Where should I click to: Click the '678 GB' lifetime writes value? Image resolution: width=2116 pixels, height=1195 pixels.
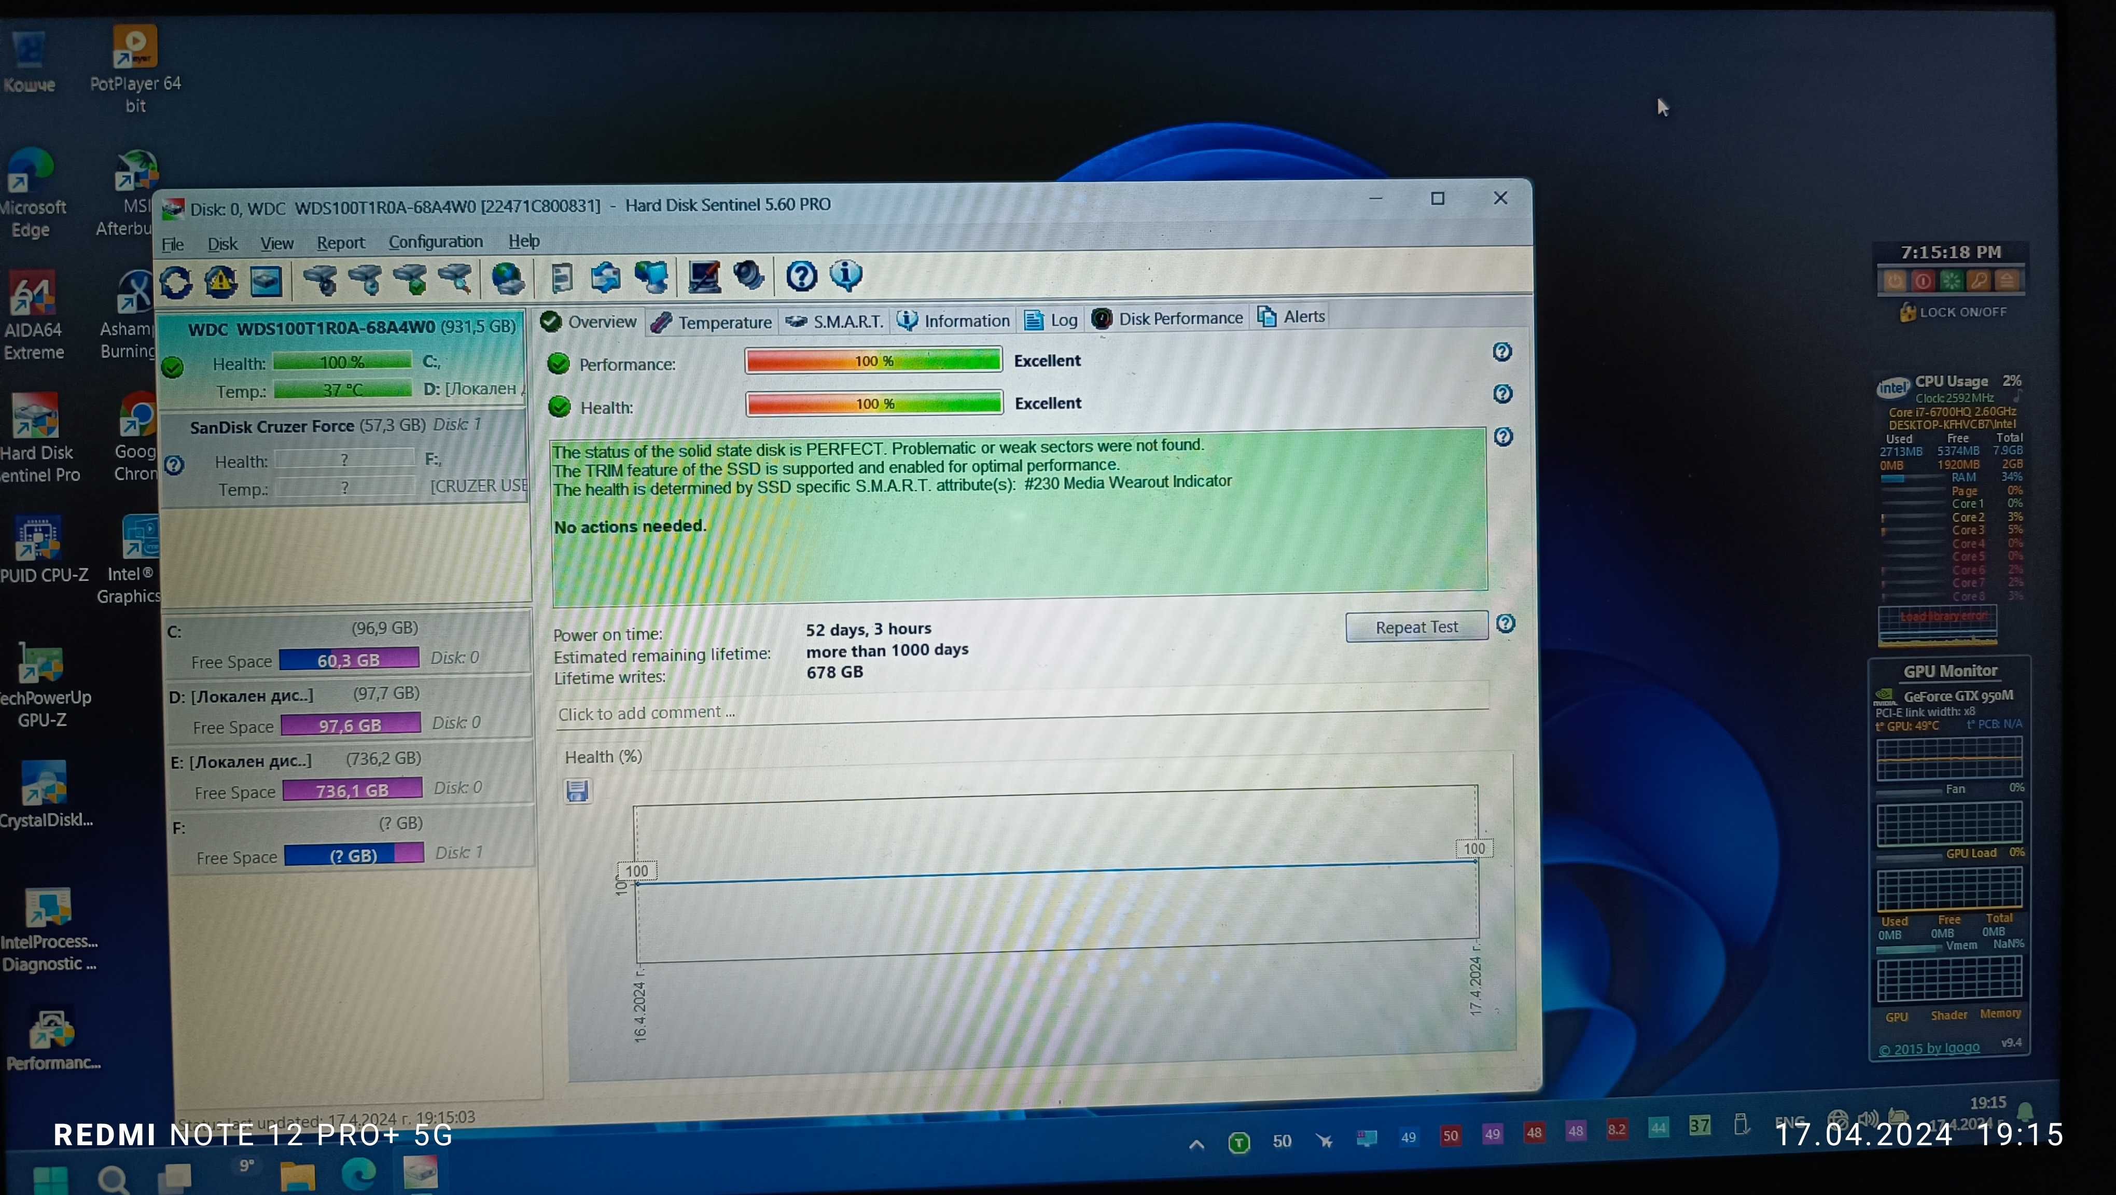[x=834, y=672]
